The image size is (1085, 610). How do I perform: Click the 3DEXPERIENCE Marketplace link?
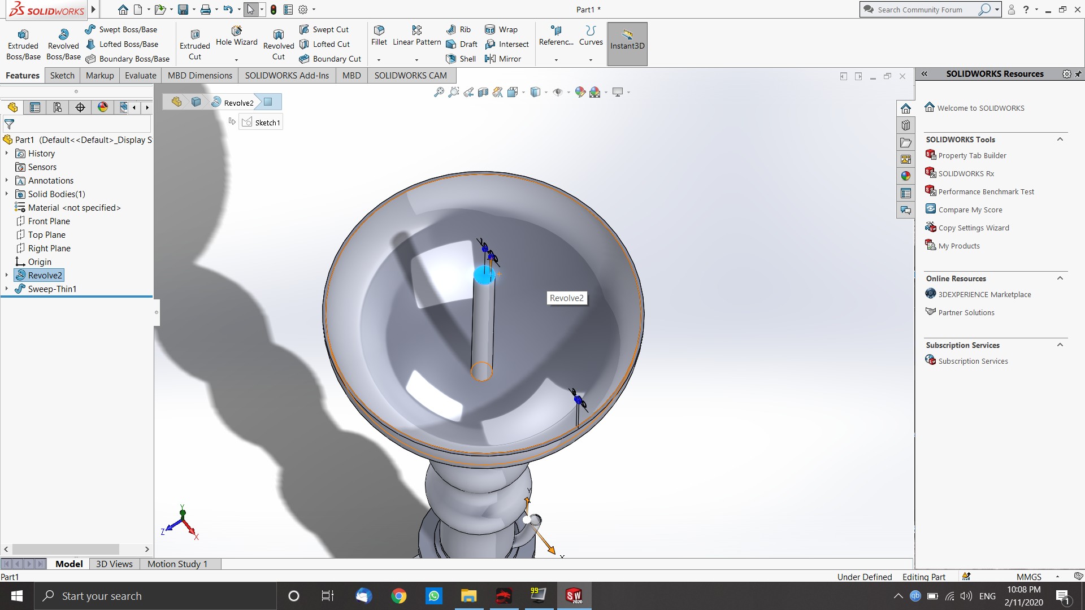(x=984, y=294)
